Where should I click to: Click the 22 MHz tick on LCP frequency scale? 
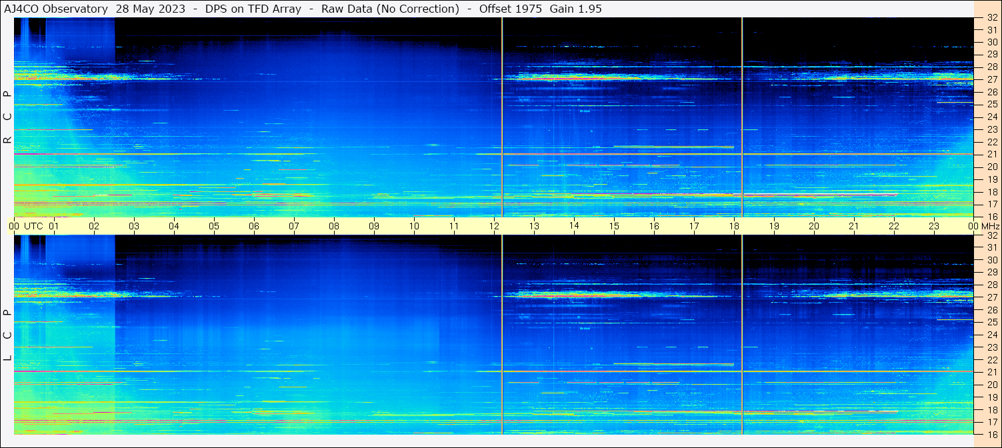click(x=991, y=359)
